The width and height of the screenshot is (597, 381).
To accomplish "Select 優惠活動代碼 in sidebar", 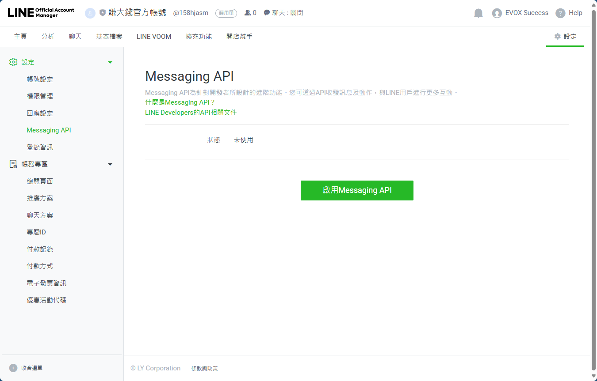I will pyautogui.click(x=46, y=300).
